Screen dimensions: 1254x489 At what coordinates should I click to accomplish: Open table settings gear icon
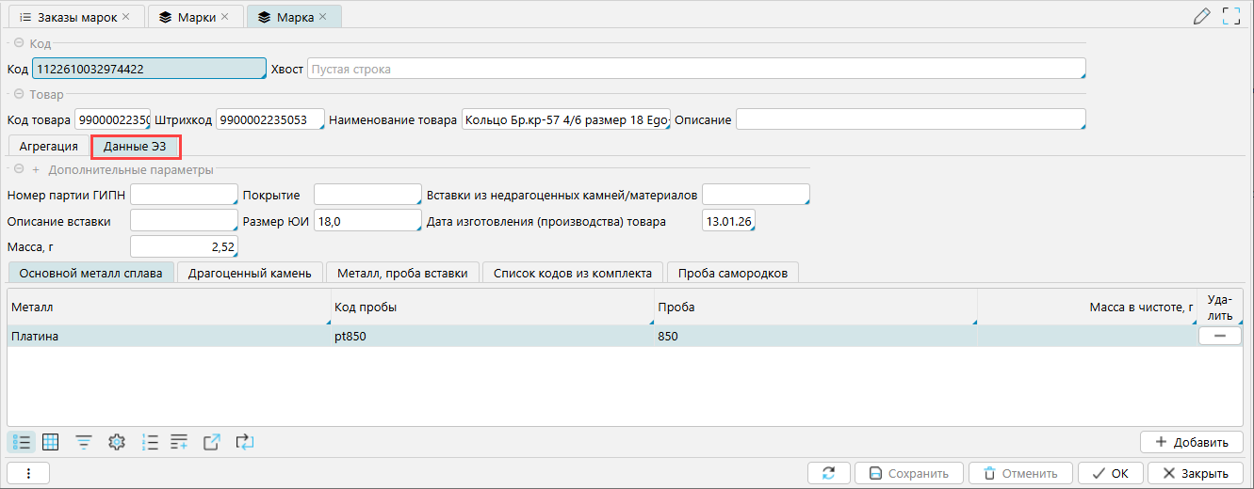coord(117,442)
